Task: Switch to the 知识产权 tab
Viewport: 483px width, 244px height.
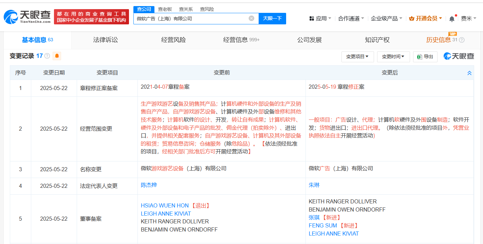Action: pyautogui.click(x=377, y=40)
